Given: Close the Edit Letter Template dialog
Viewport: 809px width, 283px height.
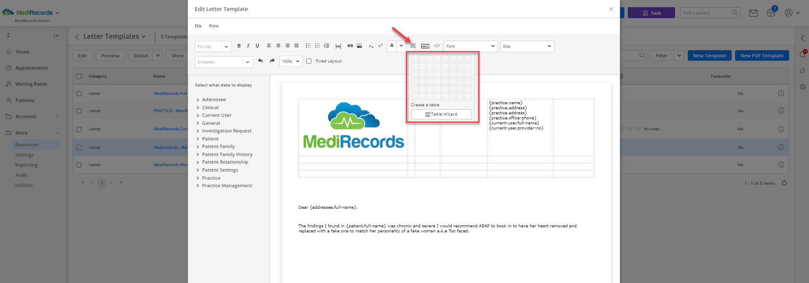Looking at the screenshot, I should pos(611,9).
